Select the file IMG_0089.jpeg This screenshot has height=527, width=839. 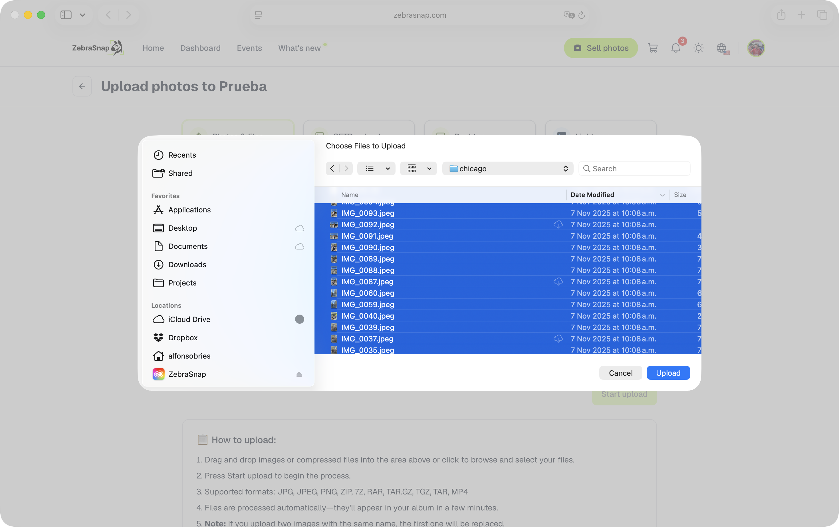(x=508, y=259)
